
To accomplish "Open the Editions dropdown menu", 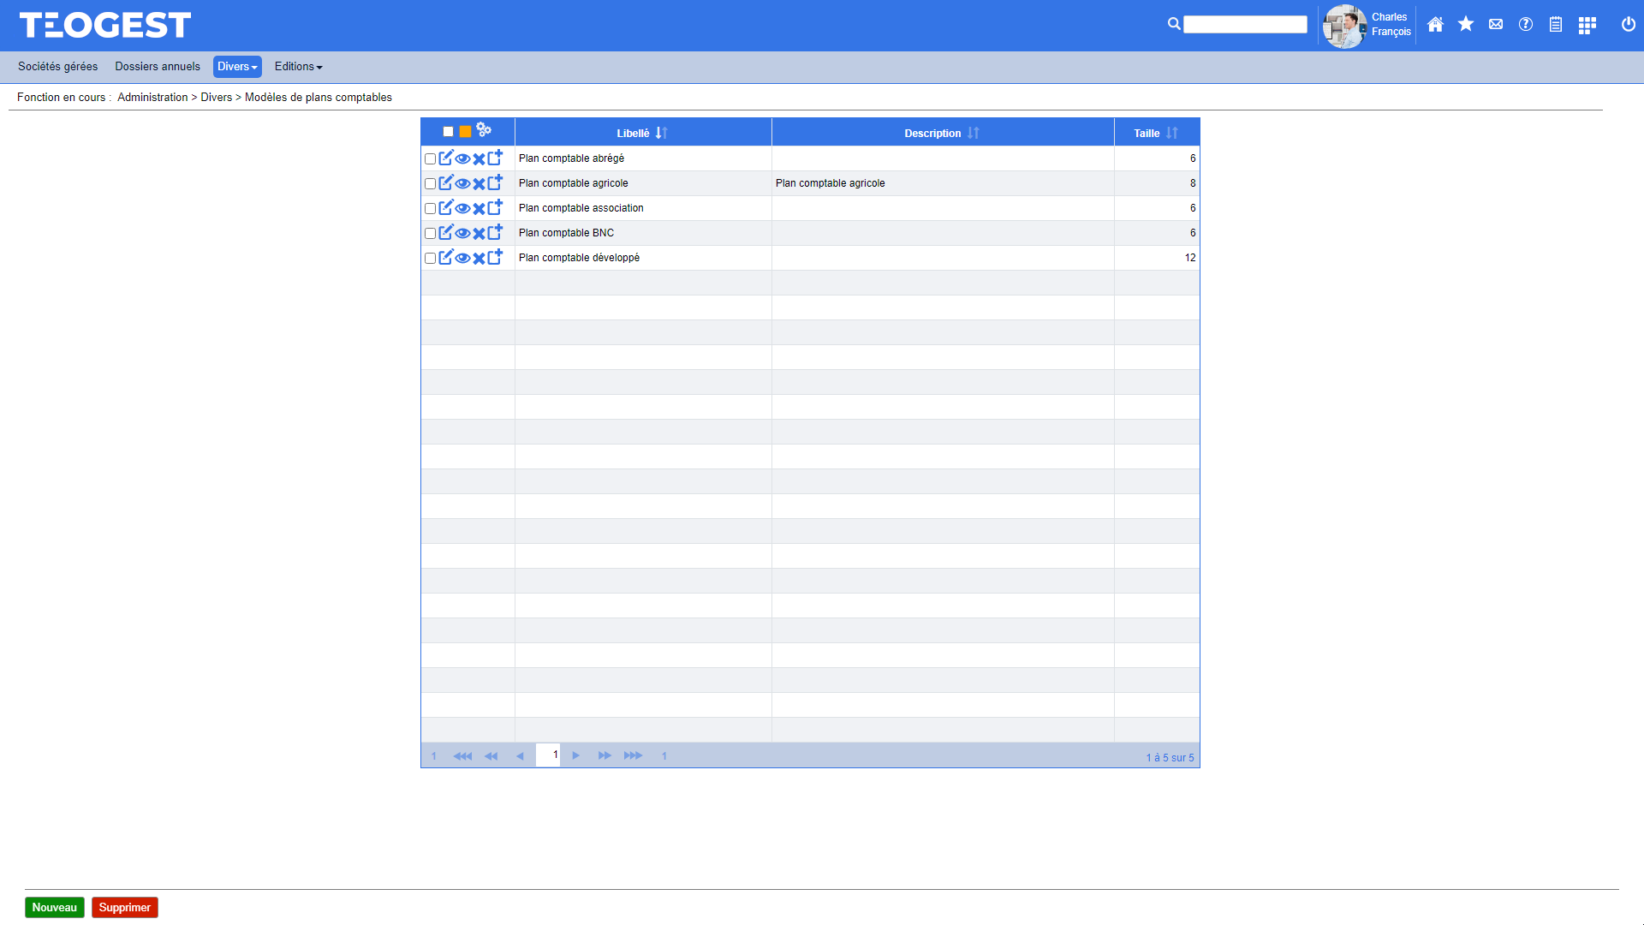I will coord(298,67).
